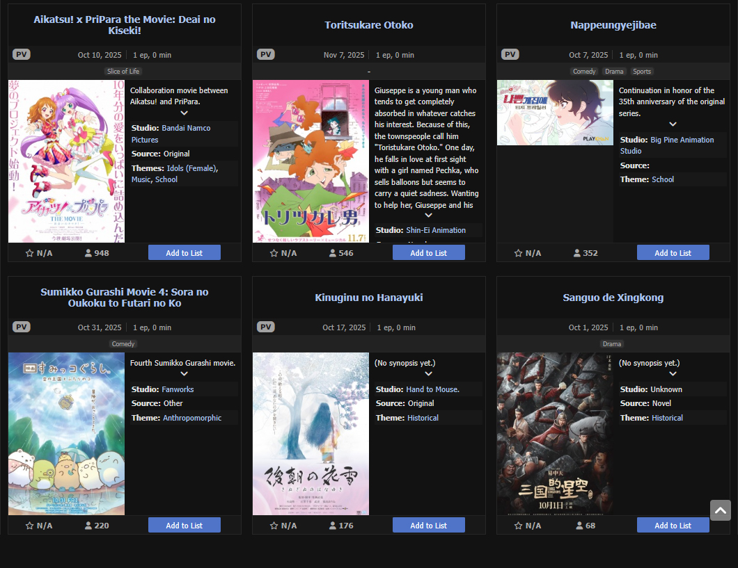Expand Toritsukare Otoko synopsis chevron
Screen dimensions: 738x568
click(x=428, y=216)
